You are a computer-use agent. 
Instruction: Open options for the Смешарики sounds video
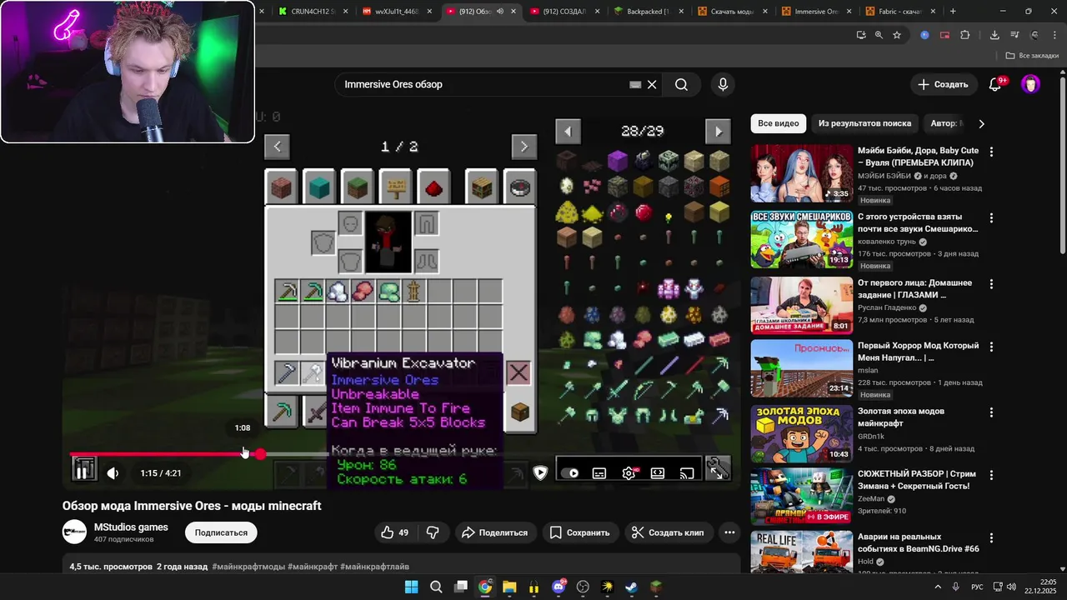click(991, 217)
